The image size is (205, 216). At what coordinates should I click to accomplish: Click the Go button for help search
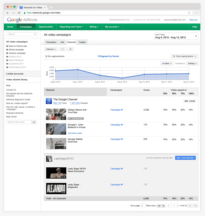34,122
